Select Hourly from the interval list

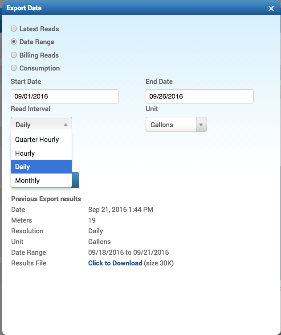(41, 153)
